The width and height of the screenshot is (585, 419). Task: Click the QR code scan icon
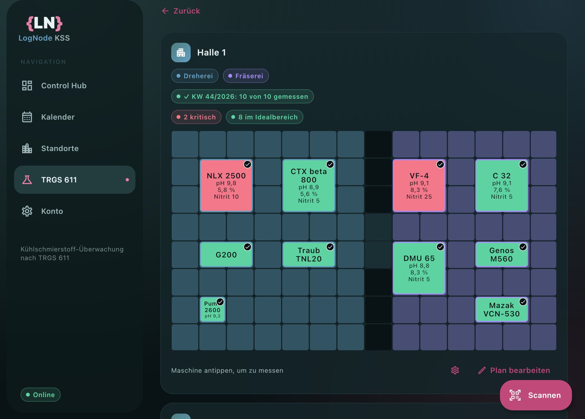click(x=515, y=395)
